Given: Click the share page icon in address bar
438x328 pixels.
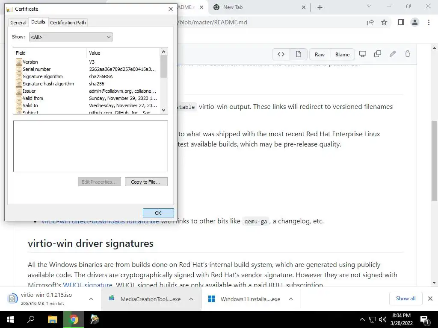Looking at the screenshot, I should coord(370,23).
